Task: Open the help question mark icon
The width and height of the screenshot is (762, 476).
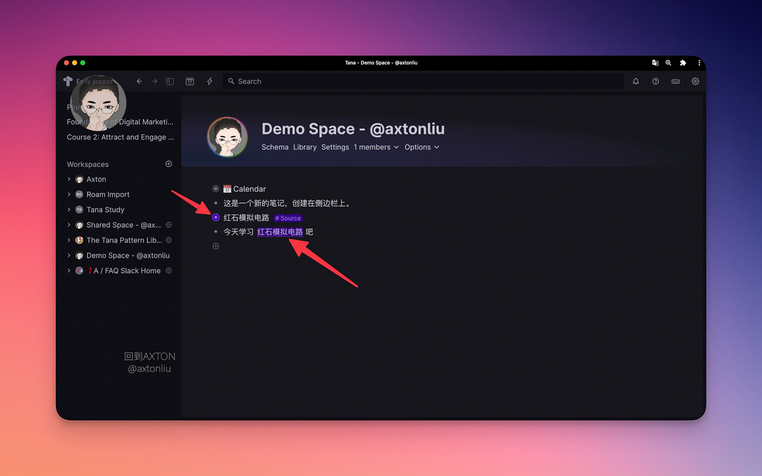Action: click(x=656, y=82)
